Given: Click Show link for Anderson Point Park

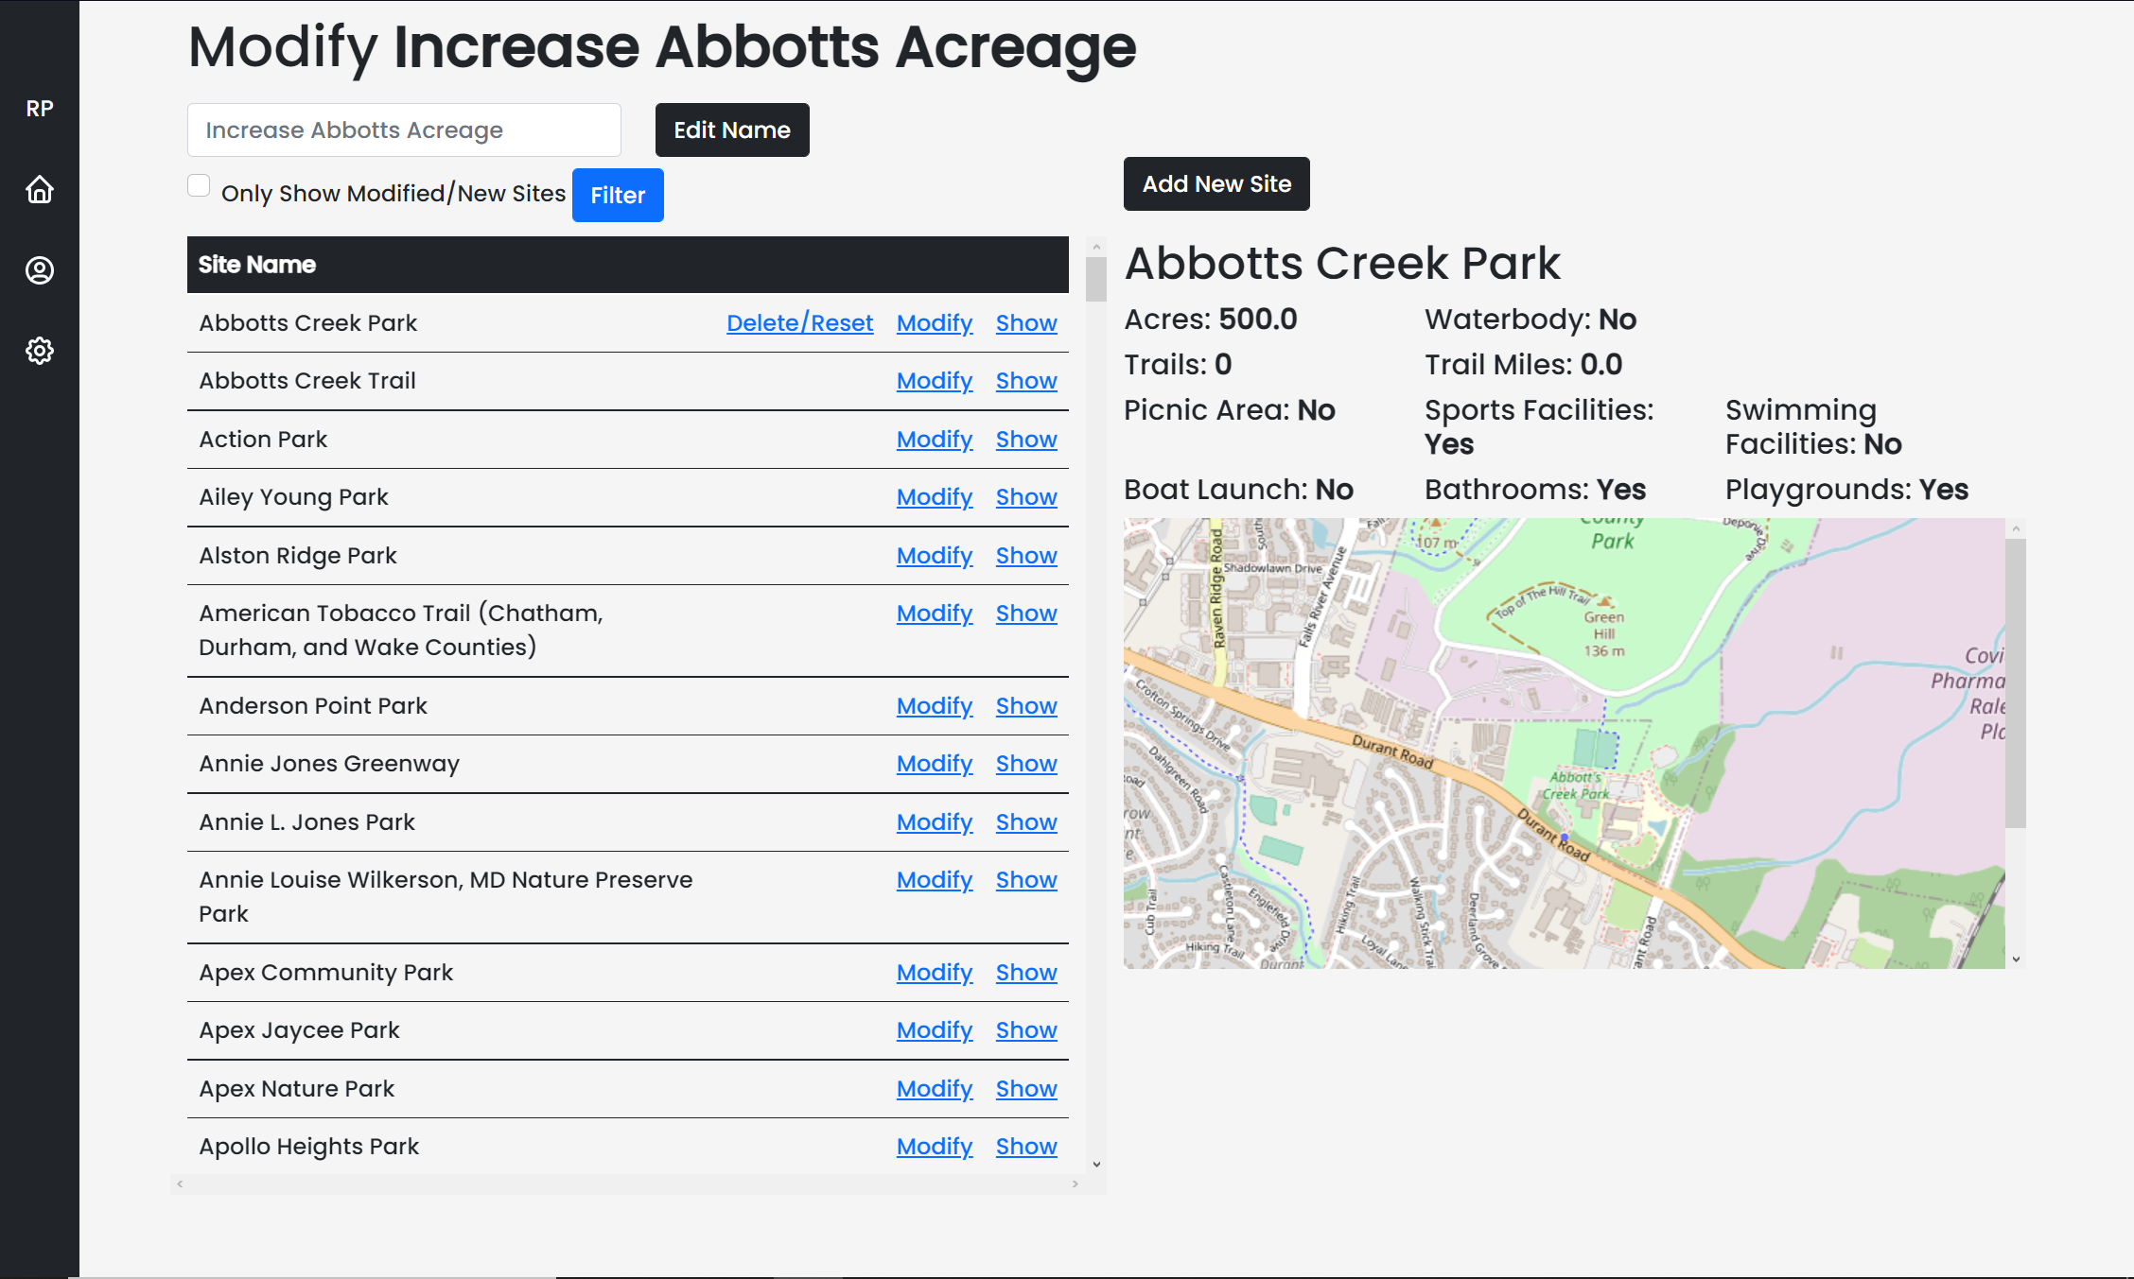Looking at the screenshot, I should [1025, 706].
